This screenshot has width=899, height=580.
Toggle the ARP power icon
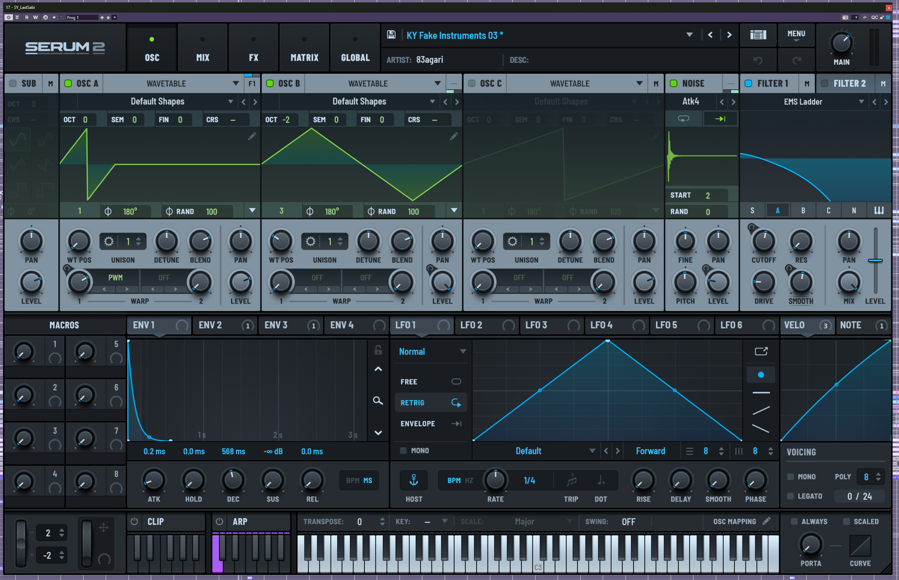pyautogui.click(x=219, y=522)
